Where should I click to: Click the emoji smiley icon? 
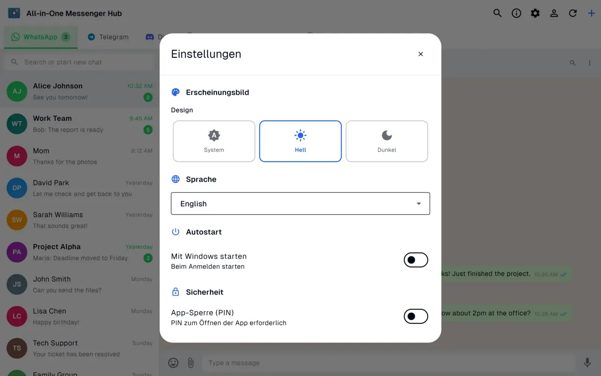click(173, 363)
